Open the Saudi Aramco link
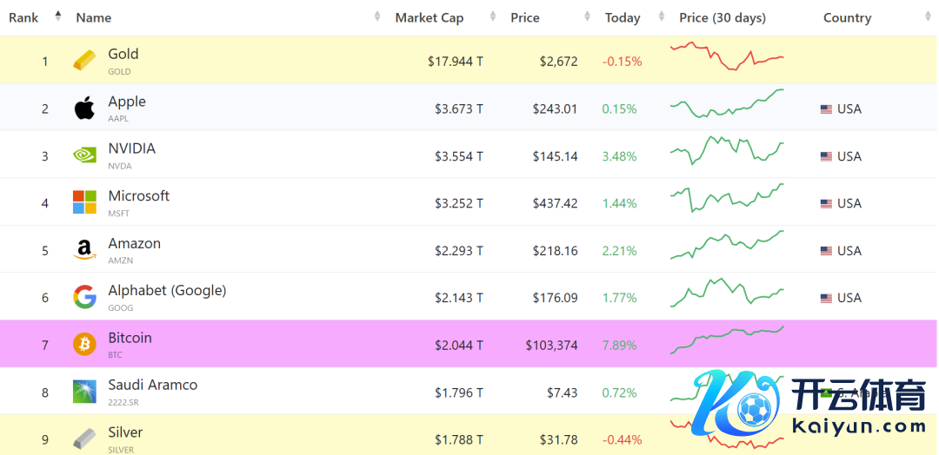Screen dimensions: 939x455 [153, 385]
